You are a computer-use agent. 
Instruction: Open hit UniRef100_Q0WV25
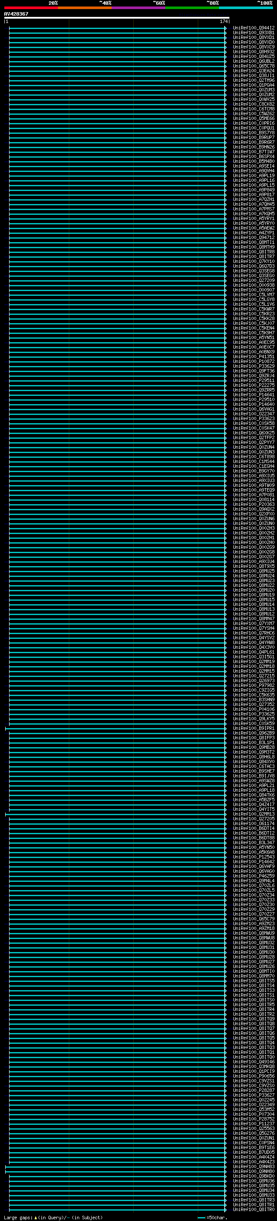pos(254,100)
